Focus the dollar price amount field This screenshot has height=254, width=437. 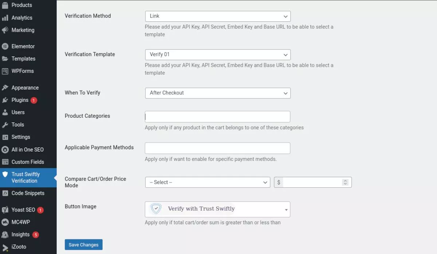pos(313,182)
